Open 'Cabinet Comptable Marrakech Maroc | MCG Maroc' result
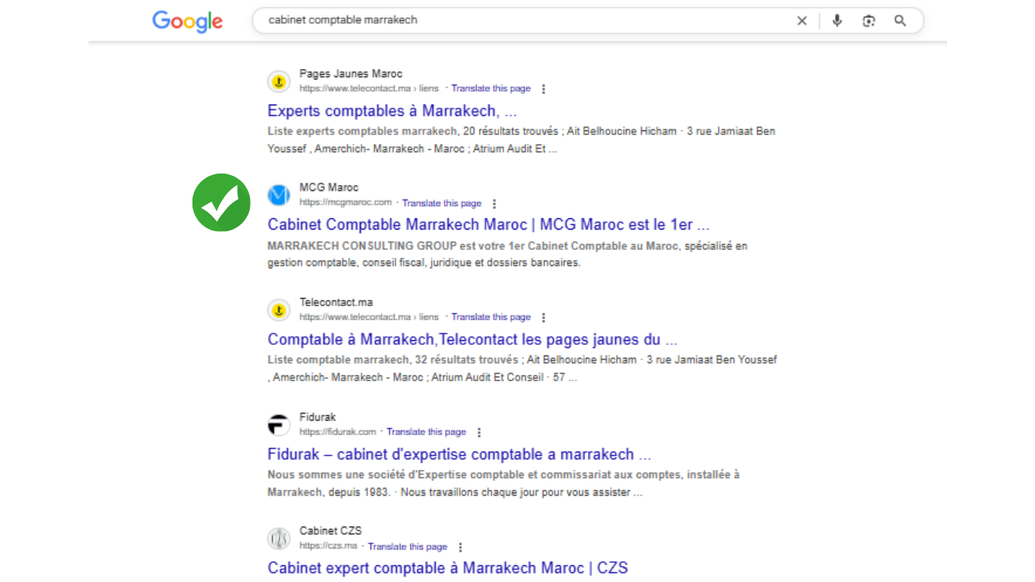This screenshot has width=1035, height=582. click(489, 225)
